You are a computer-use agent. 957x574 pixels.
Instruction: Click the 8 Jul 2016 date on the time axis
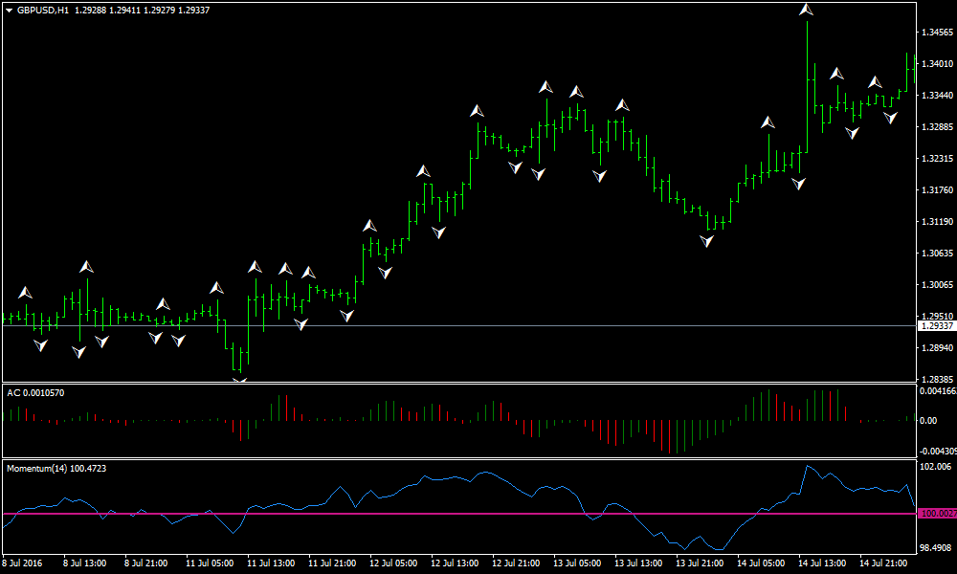[23, 563]
